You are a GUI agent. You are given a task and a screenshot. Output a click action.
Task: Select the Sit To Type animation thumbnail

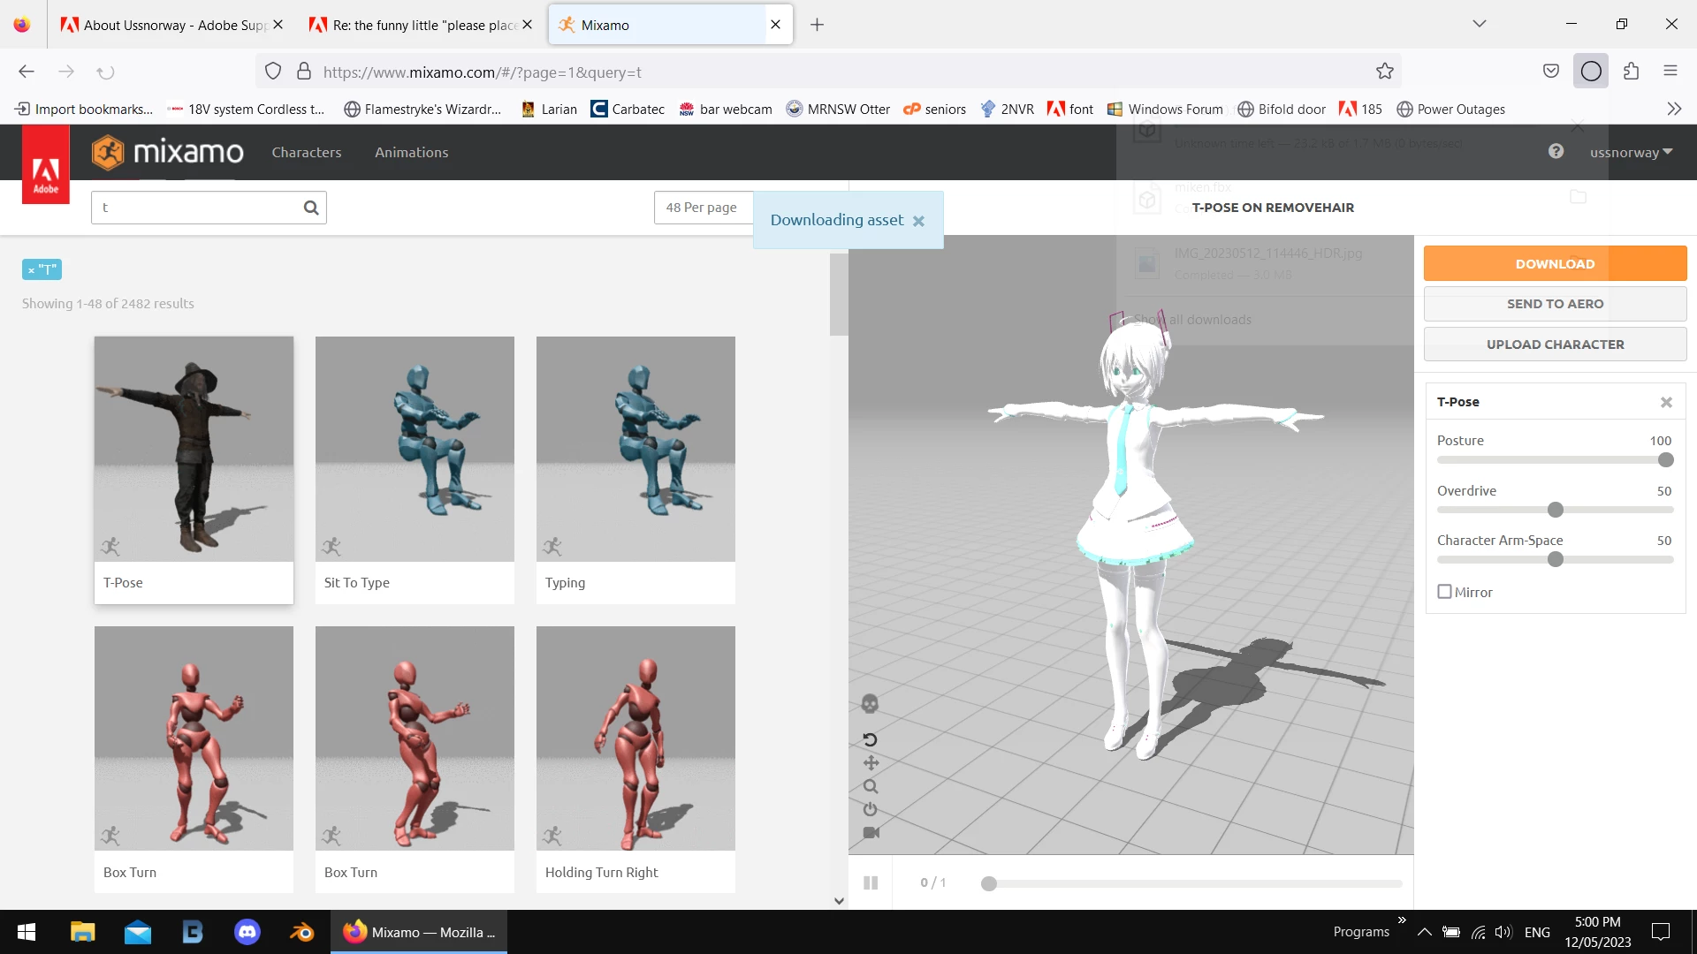[415, 449]
